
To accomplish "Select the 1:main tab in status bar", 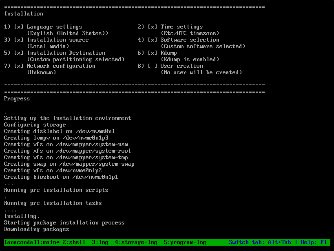I will pos(48,242).
